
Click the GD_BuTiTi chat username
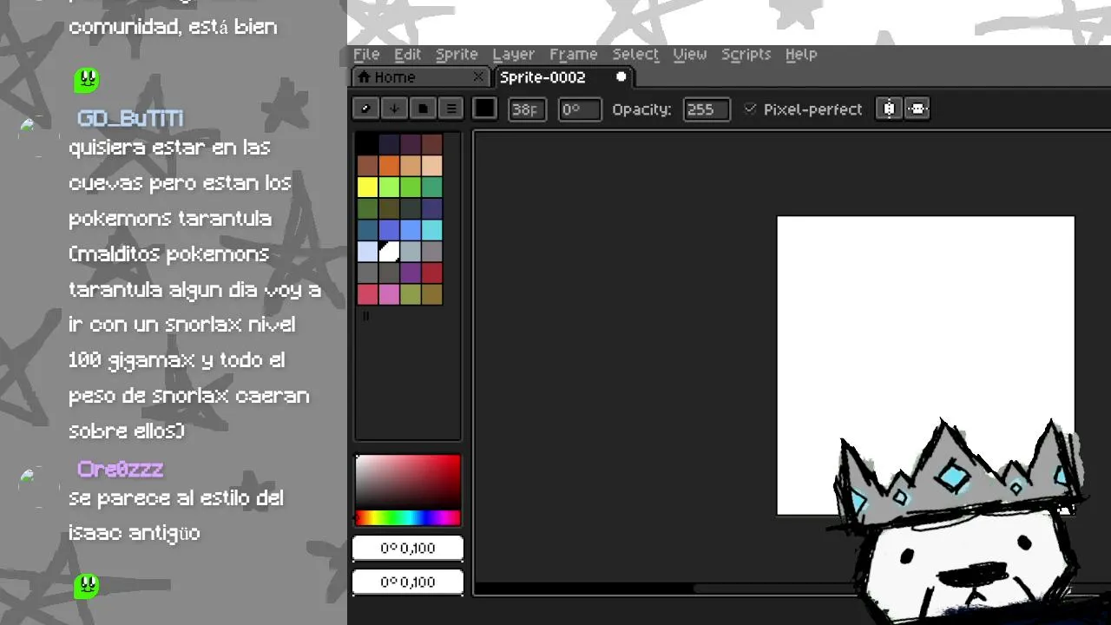pyautogui.click(x=130, y=119)
